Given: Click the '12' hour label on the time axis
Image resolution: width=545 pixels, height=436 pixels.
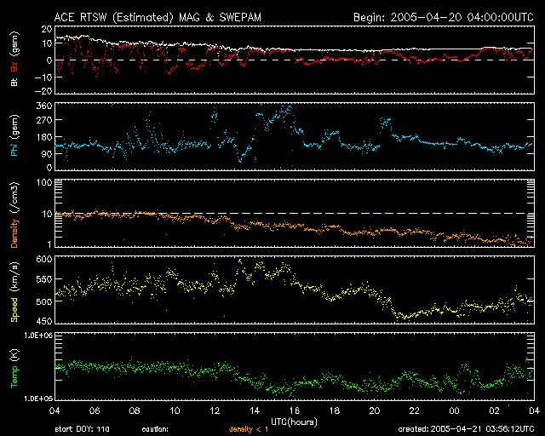Looking at the screenshot, I should click(x=215, y=410).
